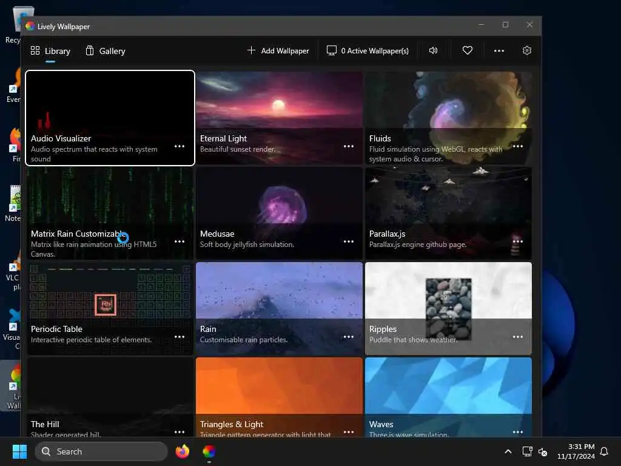This screenshot has height=466, width=621.
Task: Select the Audio Visualizer wallpaper
Action: [x=110, y=118]
